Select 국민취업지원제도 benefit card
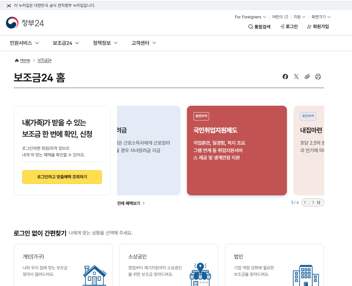The image size is (352, 286). [x=237, y=151]
